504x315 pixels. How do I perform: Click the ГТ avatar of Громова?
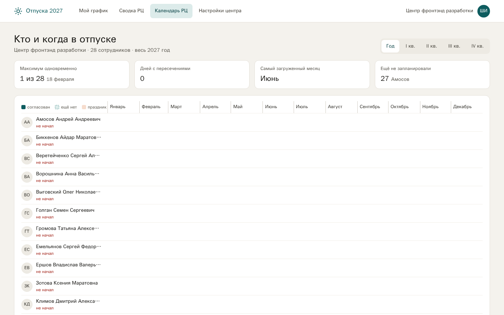coord(27,231)
